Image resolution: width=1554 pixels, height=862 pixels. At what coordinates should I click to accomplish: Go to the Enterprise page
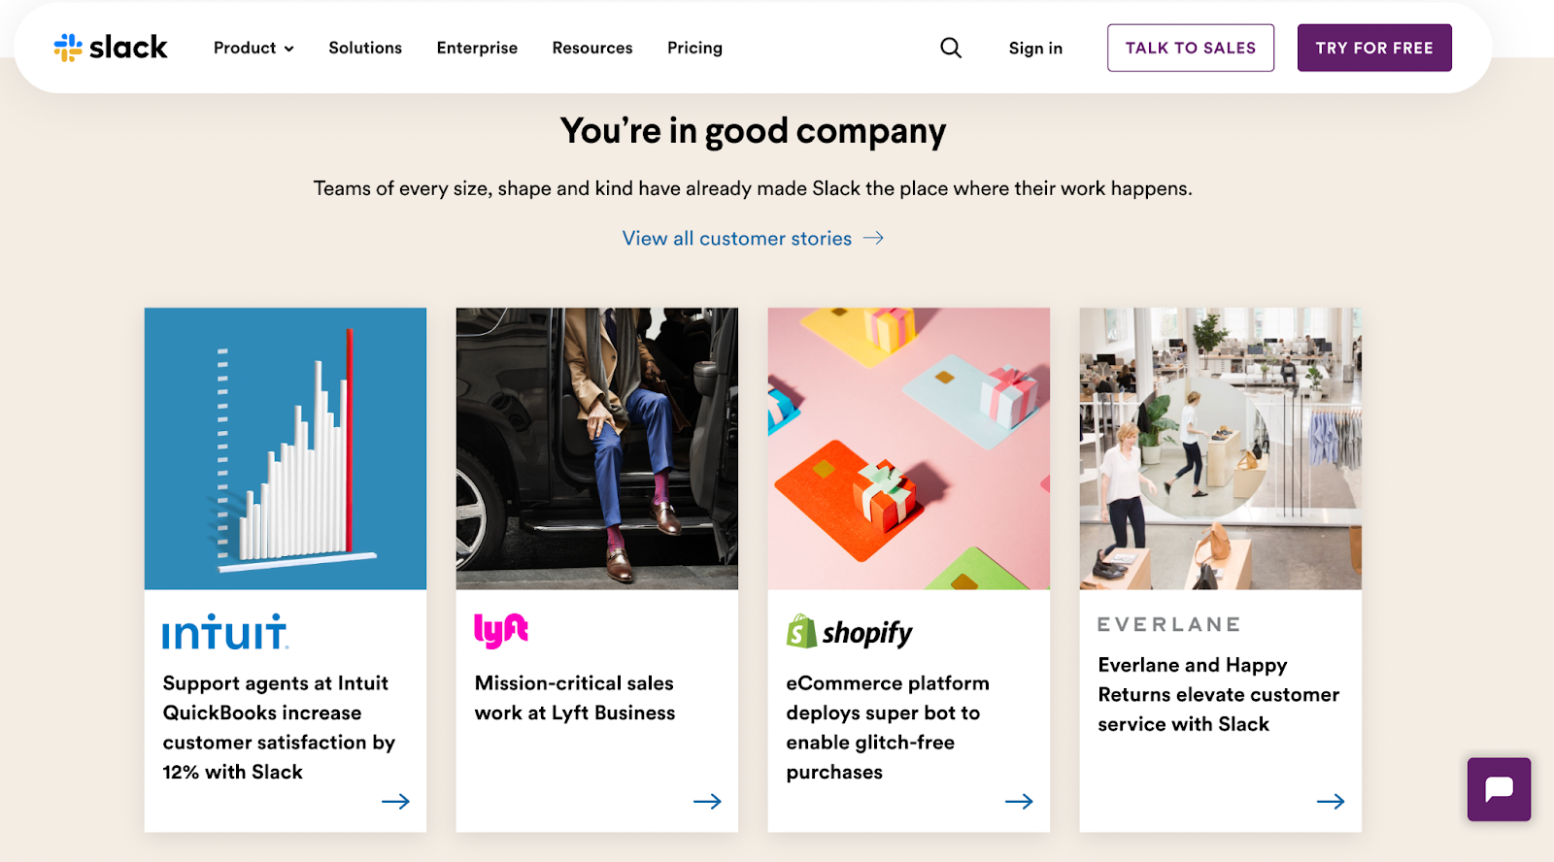click(x=477, y=48)
